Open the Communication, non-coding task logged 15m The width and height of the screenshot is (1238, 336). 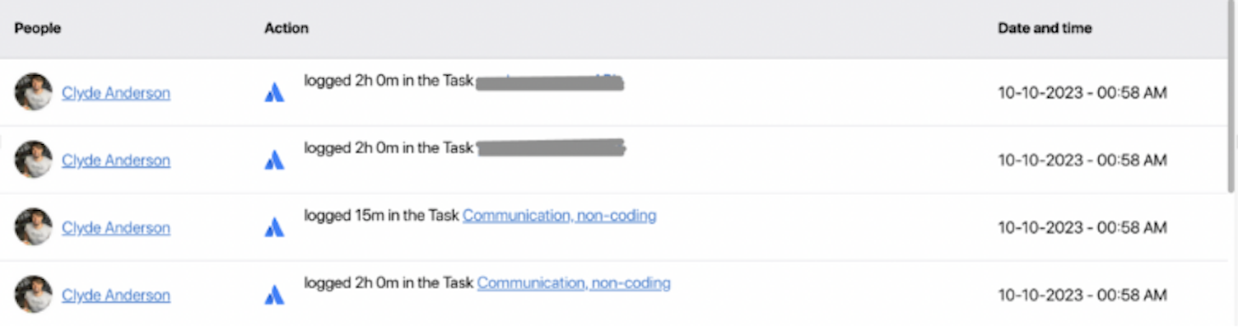pos(560,216)
